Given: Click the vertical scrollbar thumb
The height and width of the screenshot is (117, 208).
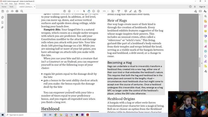Looking at the screenshot, I should 199,62.
